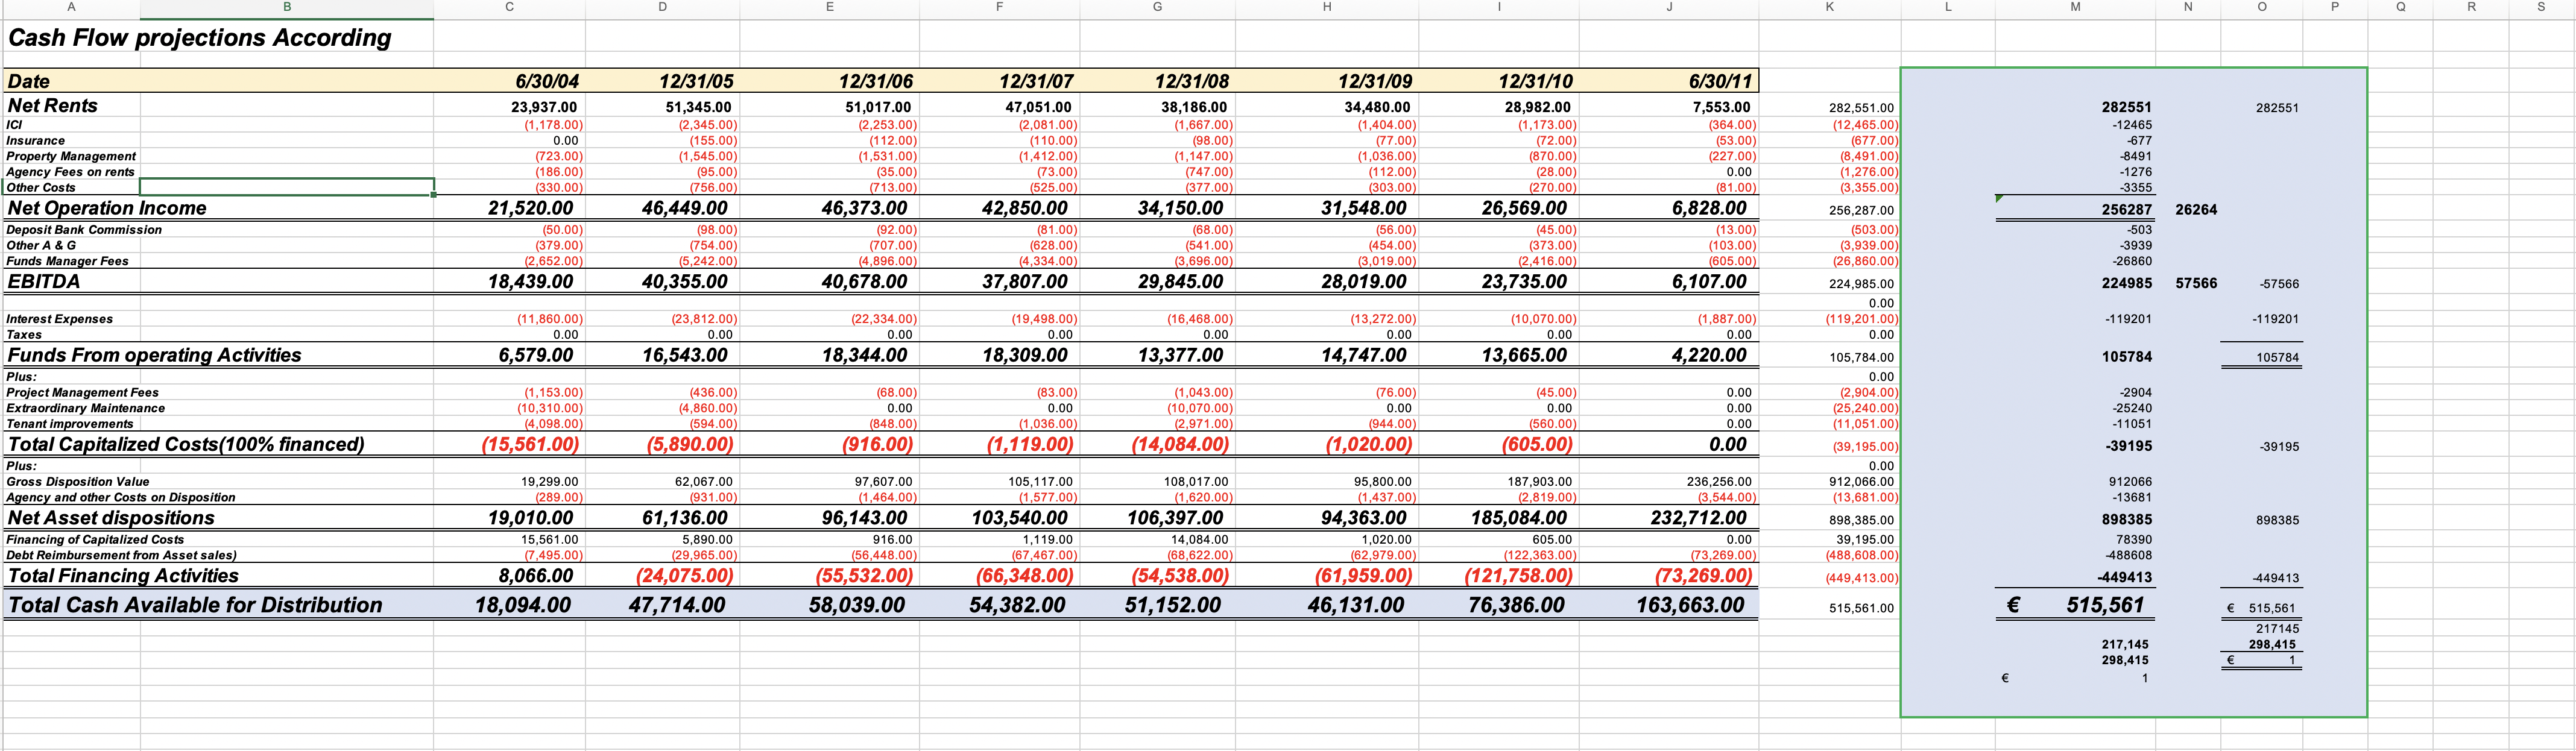This screenshot has width=2576, height=751.
Task: Click the 'Gross Disposition Value' label
Action: (78, 482)
